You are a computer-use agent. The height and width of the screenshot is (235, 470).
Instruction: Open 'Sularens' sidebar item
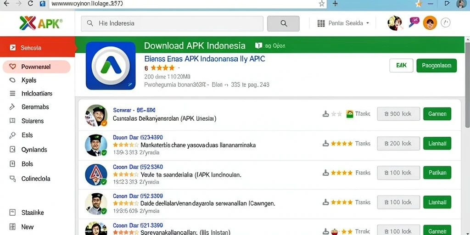point(33,121)
